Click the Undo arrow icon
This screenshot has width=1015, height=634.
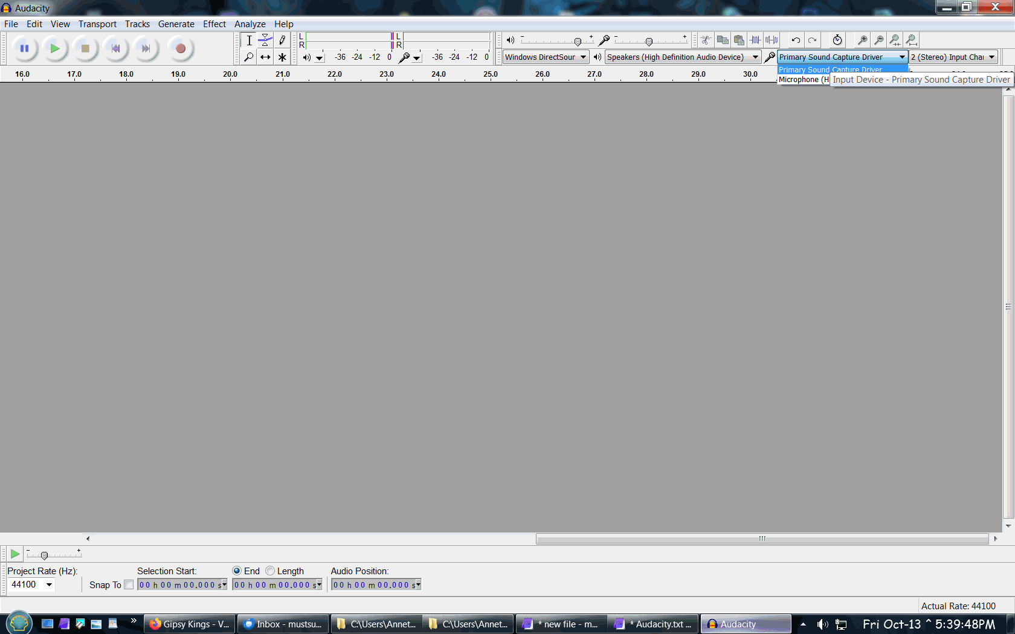(795, 40)
